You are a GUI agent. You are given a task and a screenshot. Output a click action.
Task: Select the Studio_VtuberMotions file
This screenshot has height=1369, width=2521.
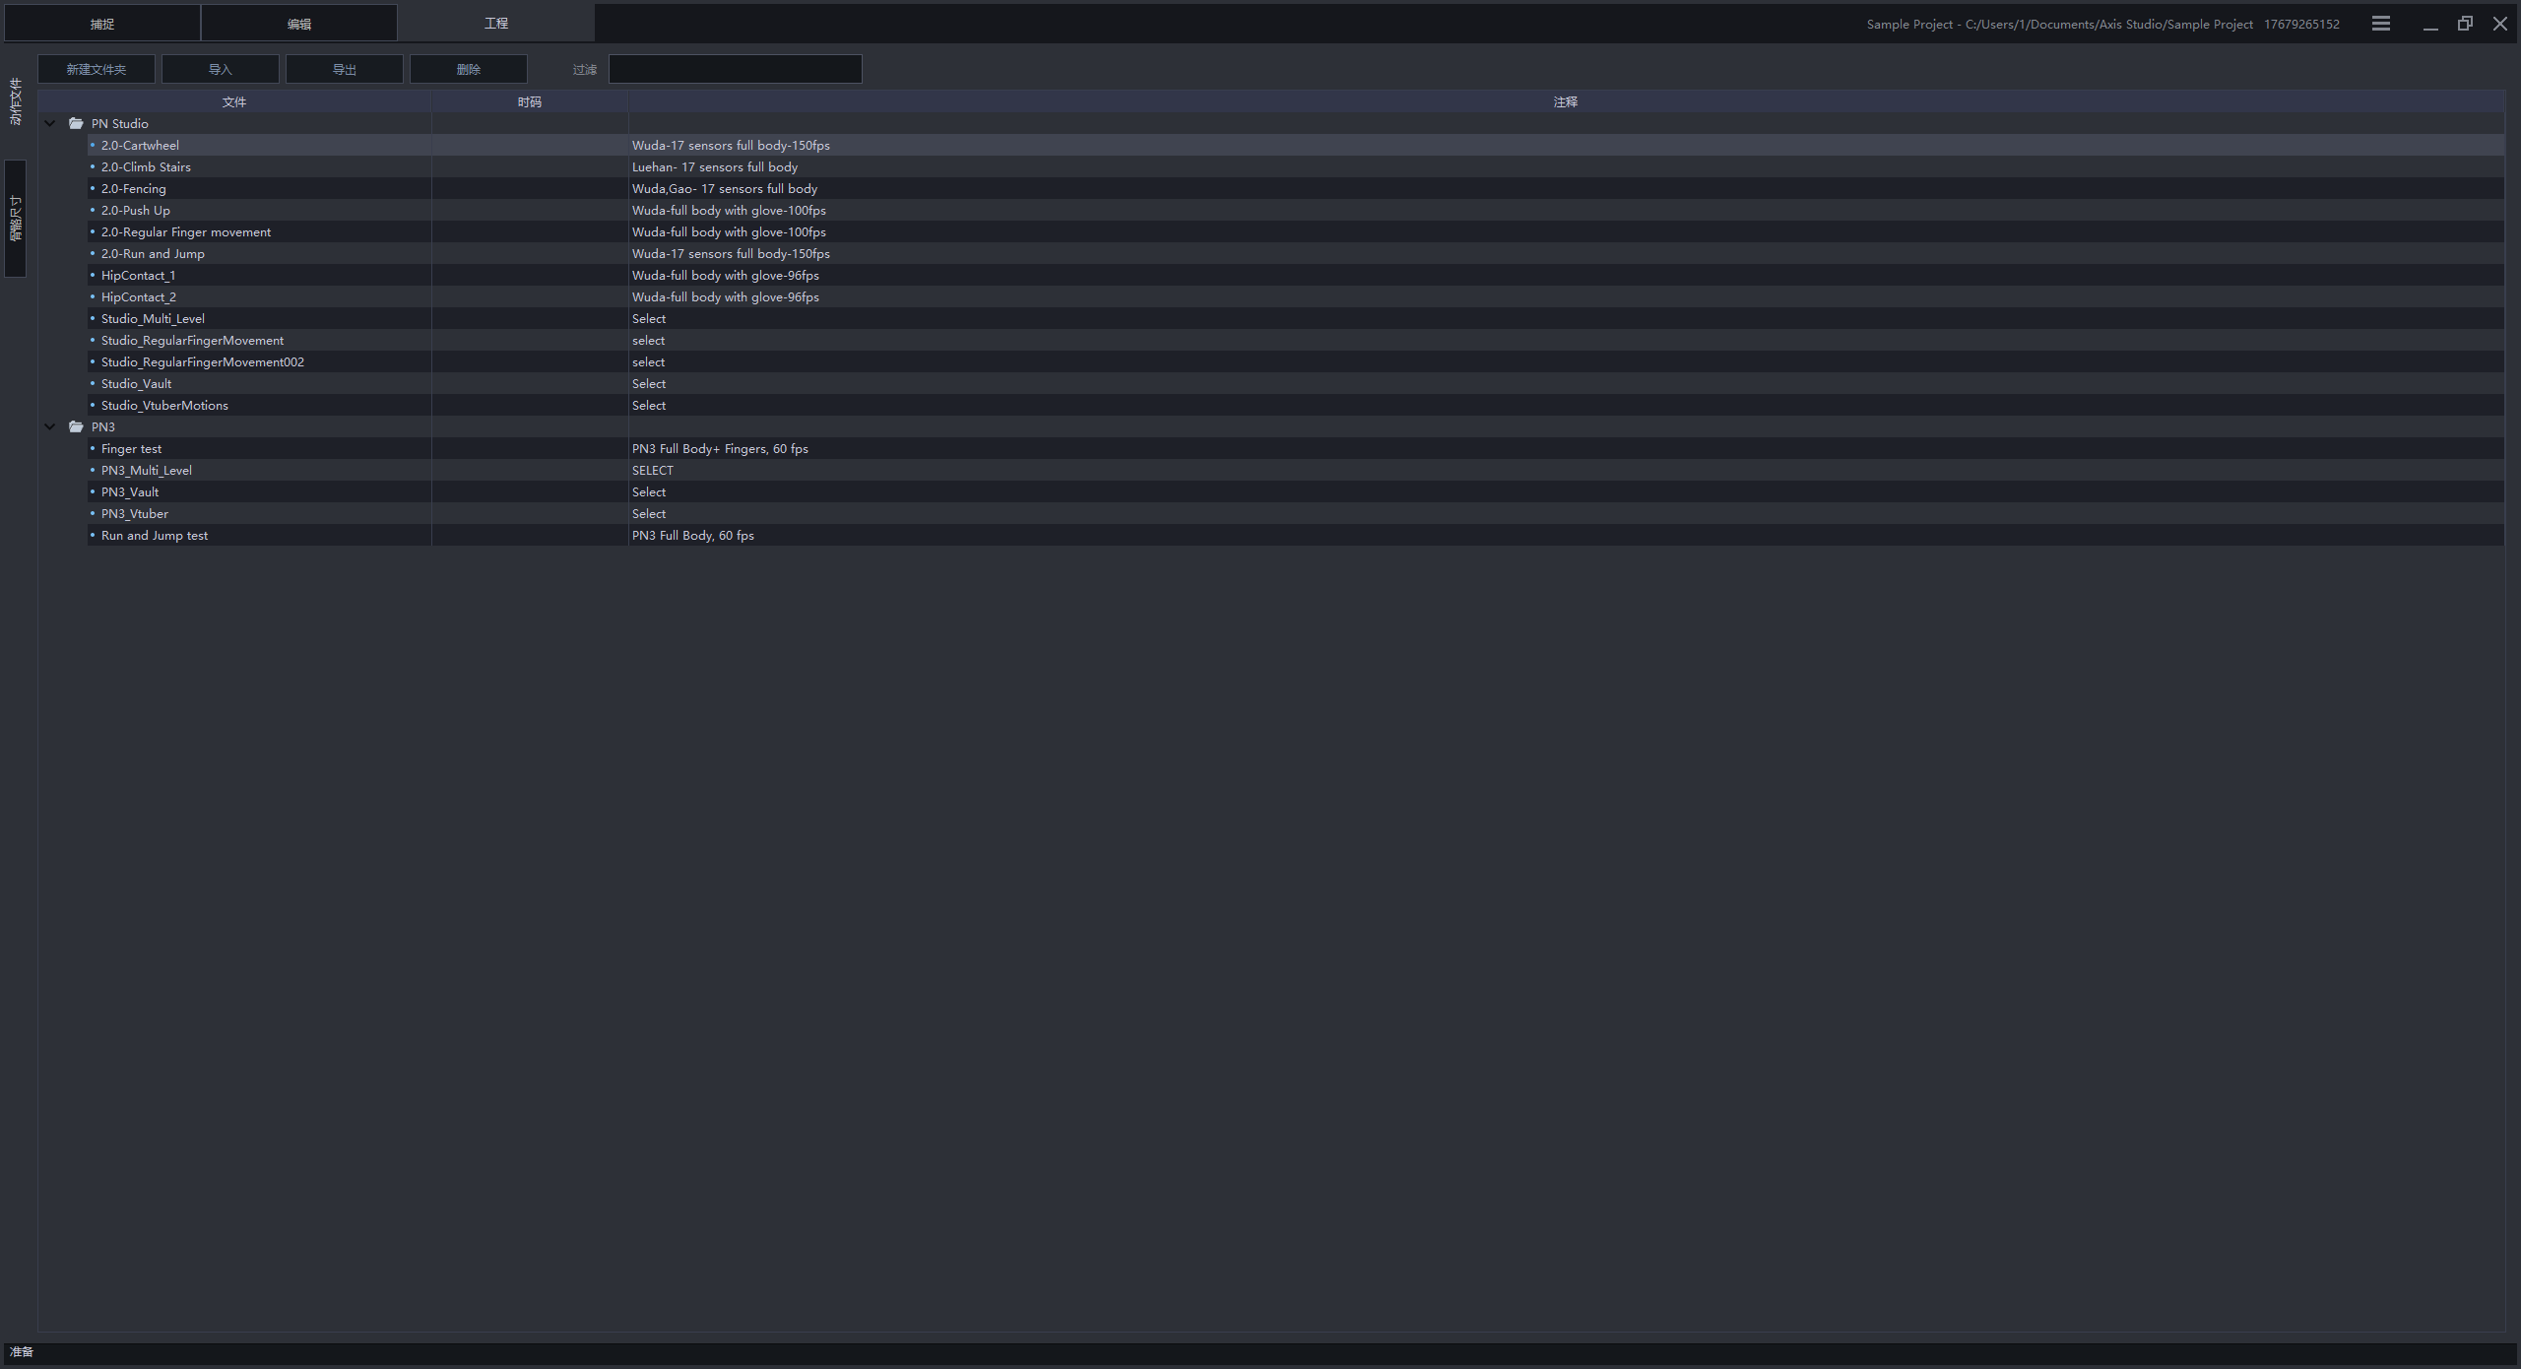[x=164, y=405]
